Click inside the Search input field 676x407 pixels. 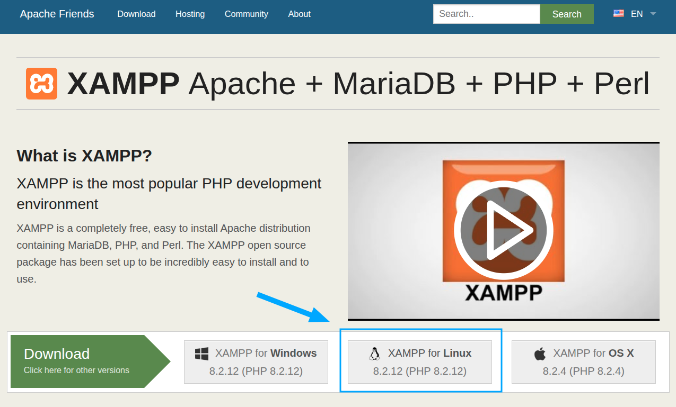(486, 14)
